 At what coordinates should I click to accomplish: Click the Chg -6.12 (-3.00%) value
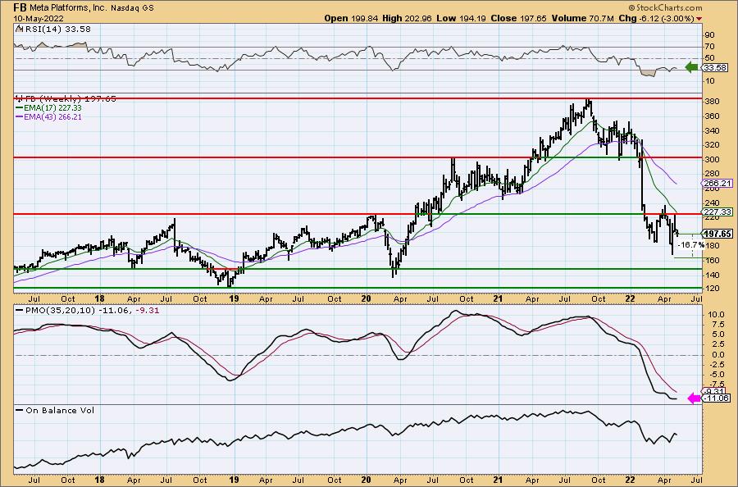657,18
